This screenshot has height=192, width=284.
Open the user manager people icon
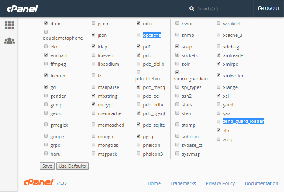click(9, 41)
